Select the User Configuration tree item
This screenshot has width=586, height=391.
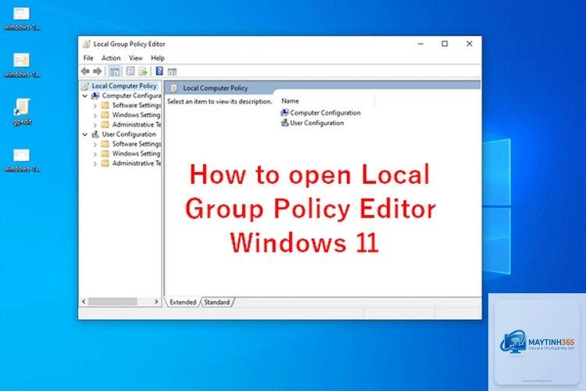pyautogui.click(x=129, y=134)
